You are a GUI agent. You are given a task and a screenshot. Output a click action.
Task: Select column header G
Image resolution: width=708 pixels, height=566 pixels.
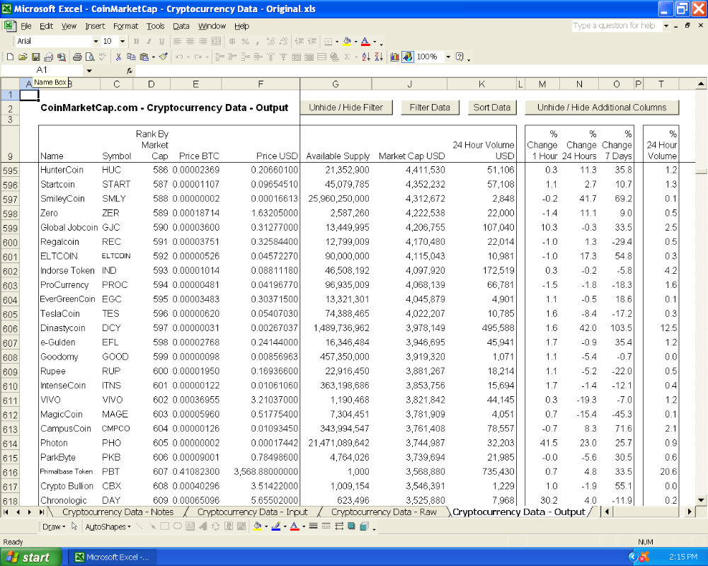coord(336,84)
